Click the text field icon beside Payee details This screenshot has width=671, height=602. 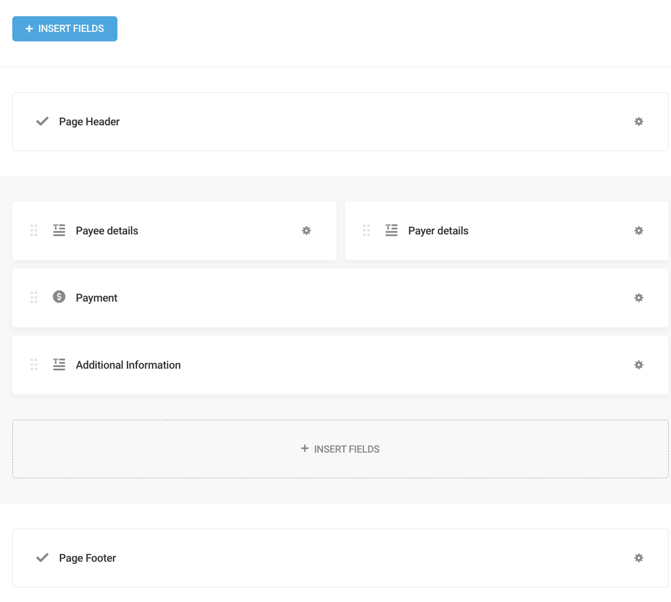[59, 230]
